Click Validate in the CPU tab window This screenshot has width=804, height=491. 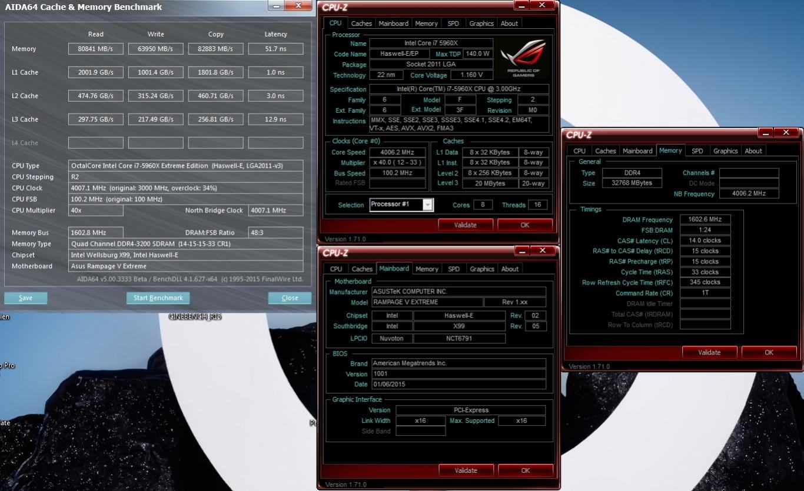pyautogui.click(x=465, y=225)
